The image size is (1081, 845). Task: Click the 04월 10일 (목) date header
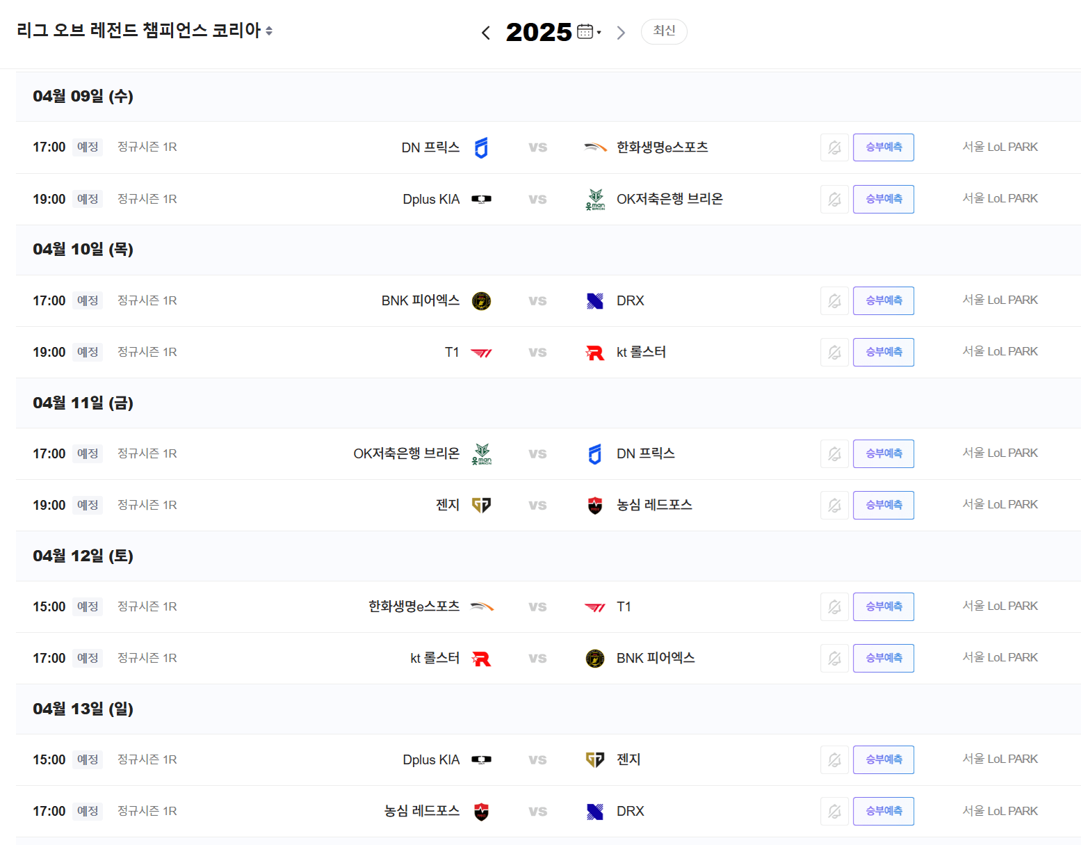pos(83,250)
